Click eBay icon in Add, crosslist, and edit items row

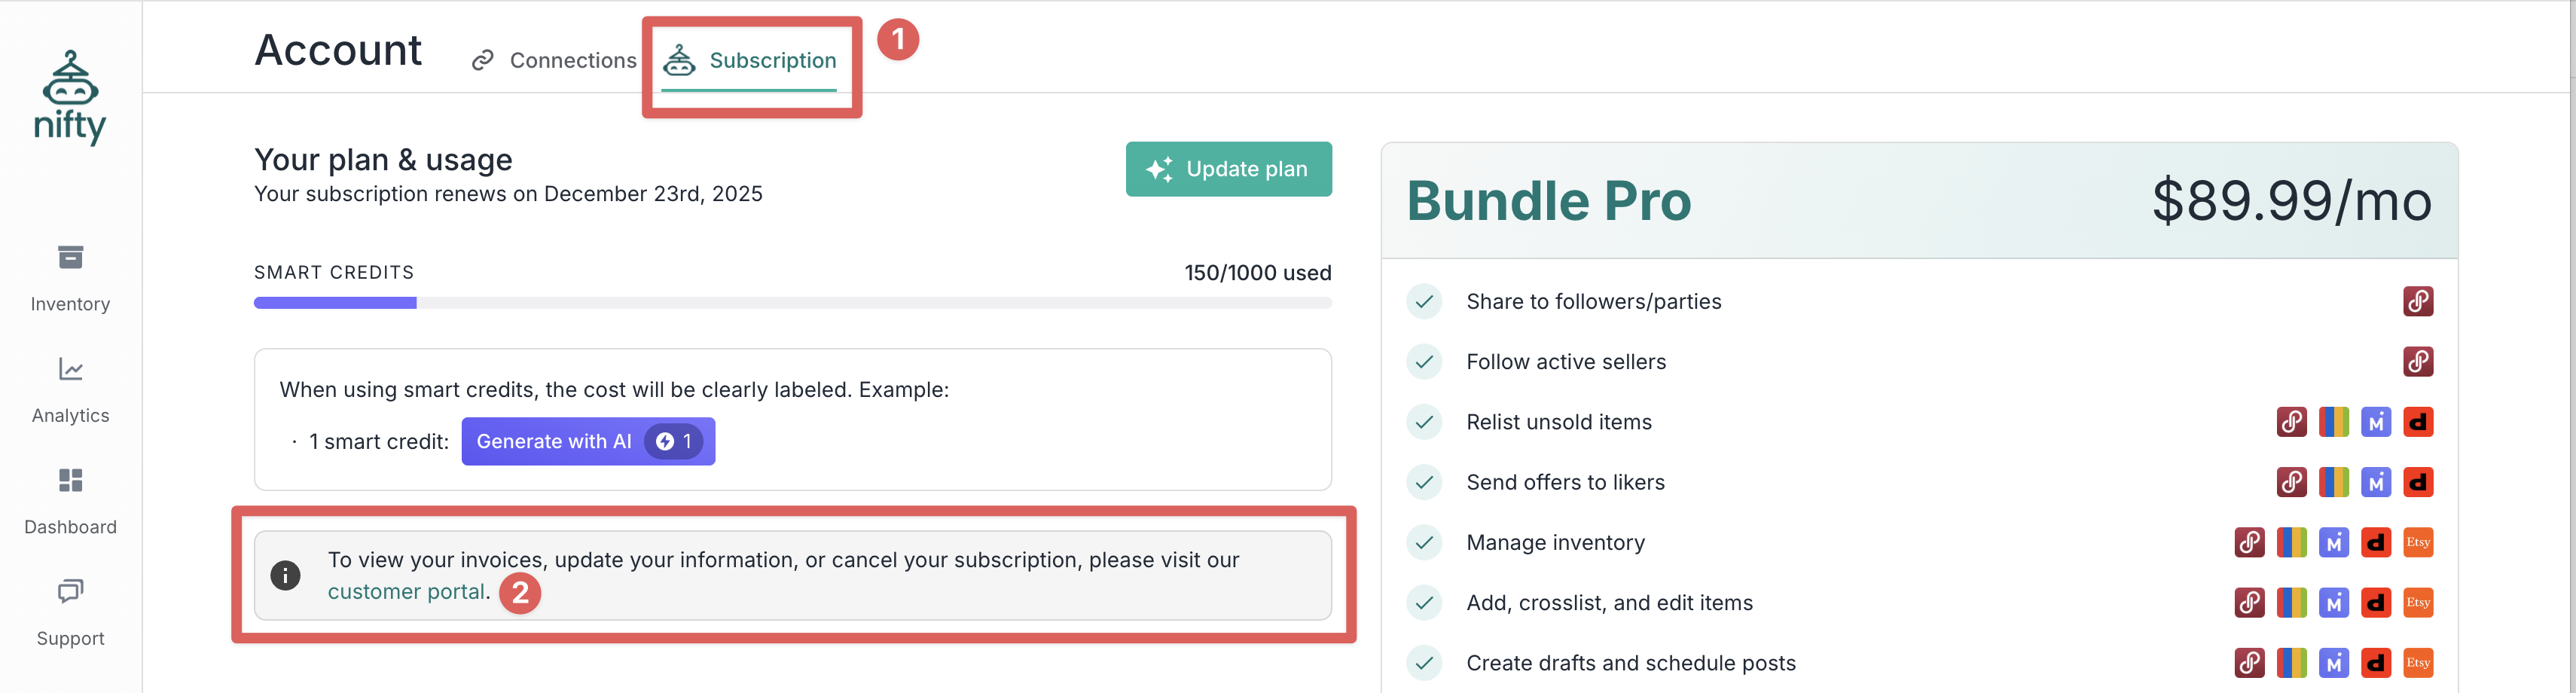(2291, 602)
